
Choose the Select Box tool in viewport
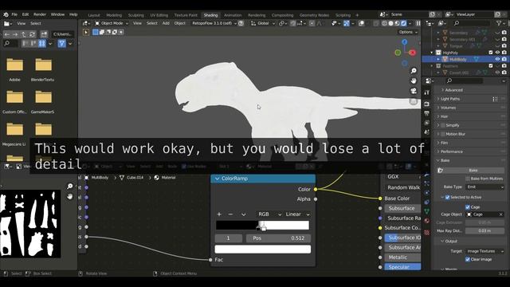point(86,32)
